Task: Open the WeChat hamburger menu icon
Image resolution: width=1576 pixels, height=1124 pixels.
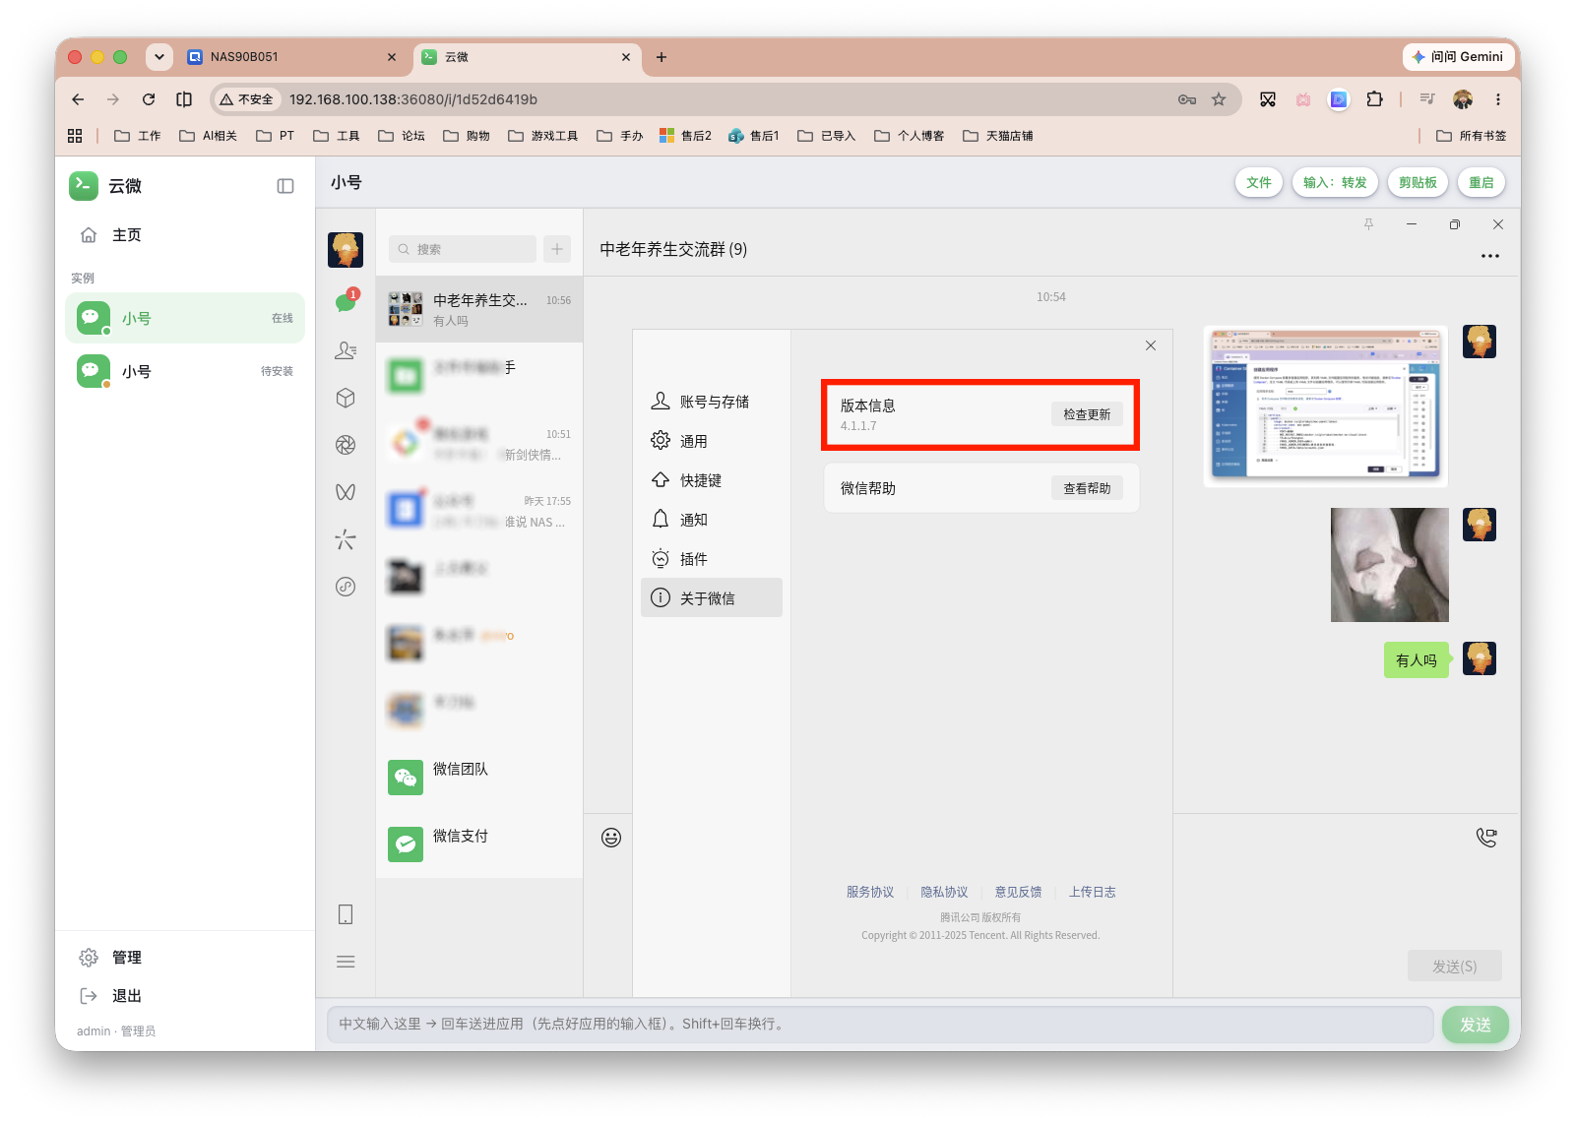Action: (346, 962)
